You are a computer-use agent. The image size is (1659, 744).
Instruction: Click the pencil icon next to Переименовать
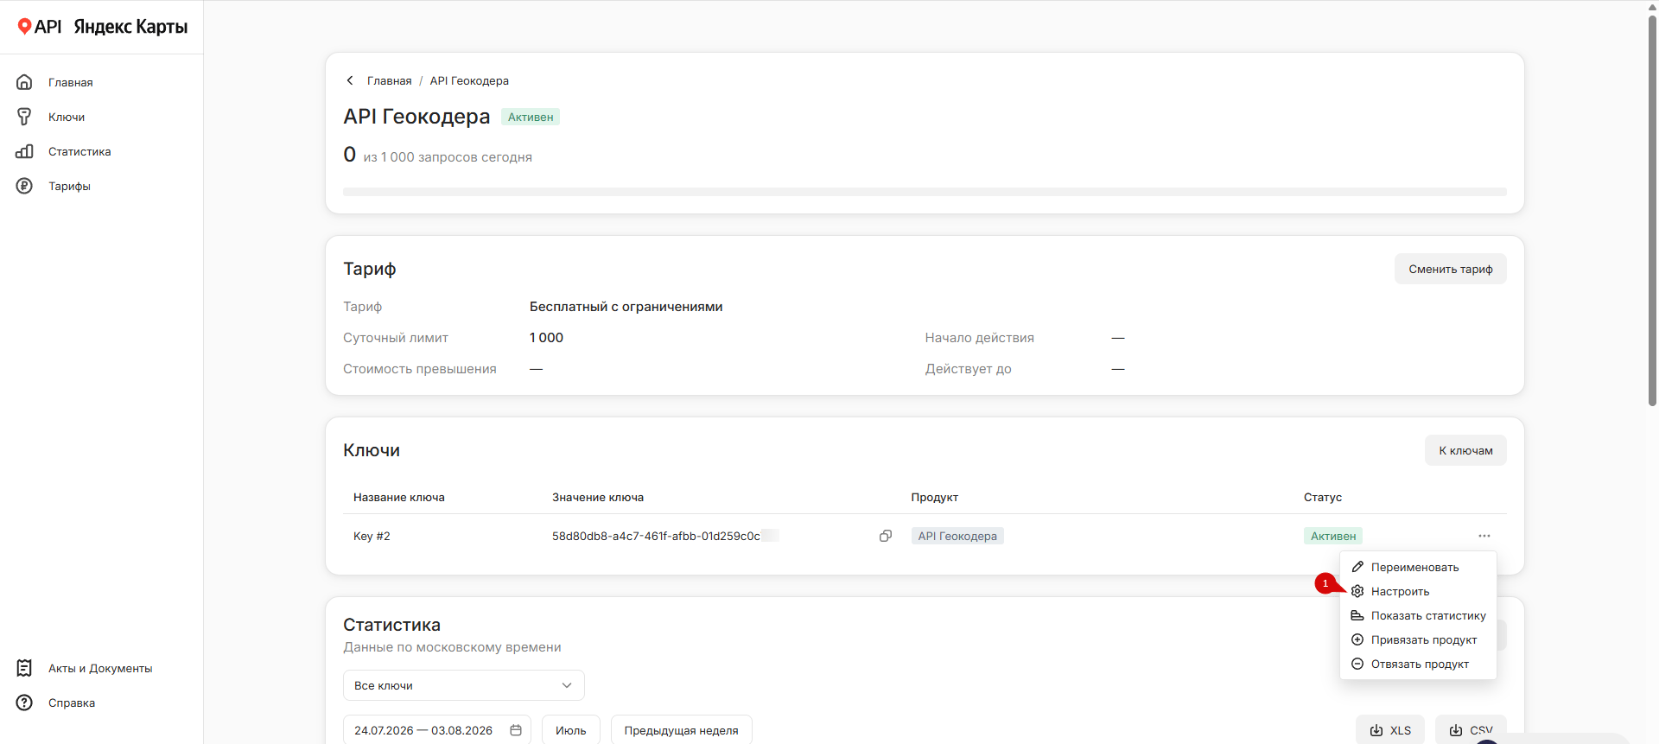[x=1357, y=567]
